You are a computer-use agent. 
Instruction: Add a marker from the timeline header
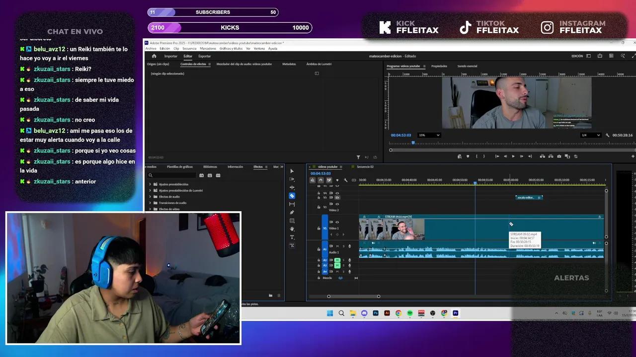(337, 180)
